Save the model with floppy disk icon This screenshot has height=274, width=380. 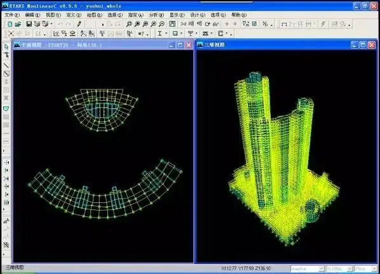pos(29,23)
